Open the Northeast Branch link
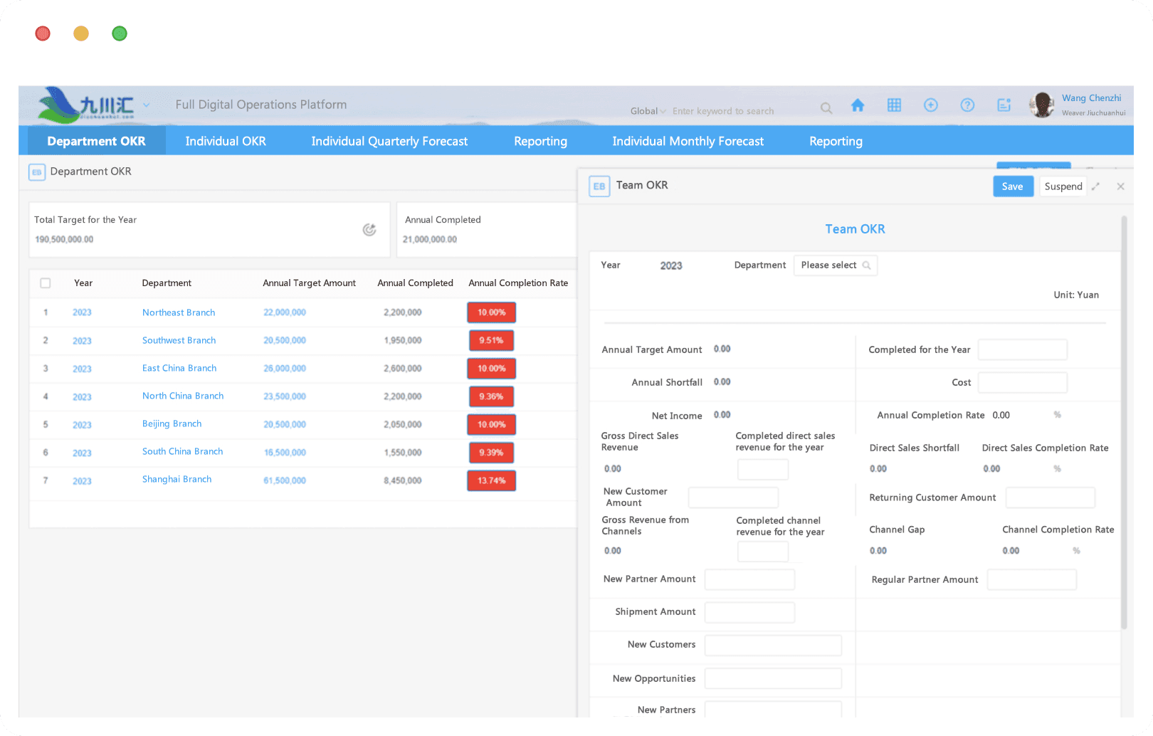This screenshot has height=736, width=1153. tap(179, 312)
